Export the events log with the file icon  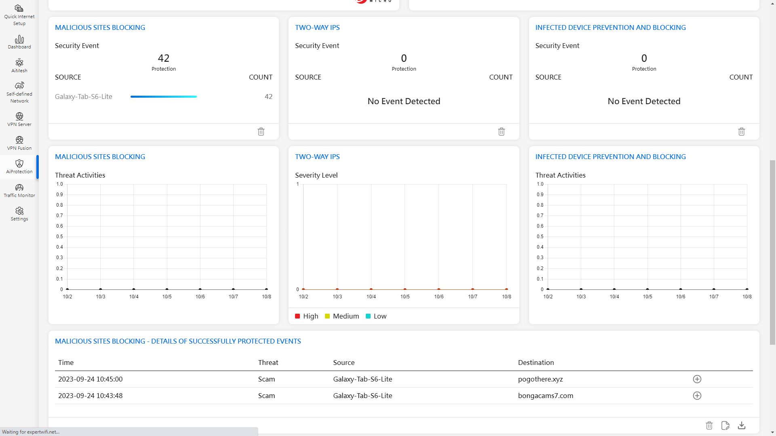(x=725, y=426)
